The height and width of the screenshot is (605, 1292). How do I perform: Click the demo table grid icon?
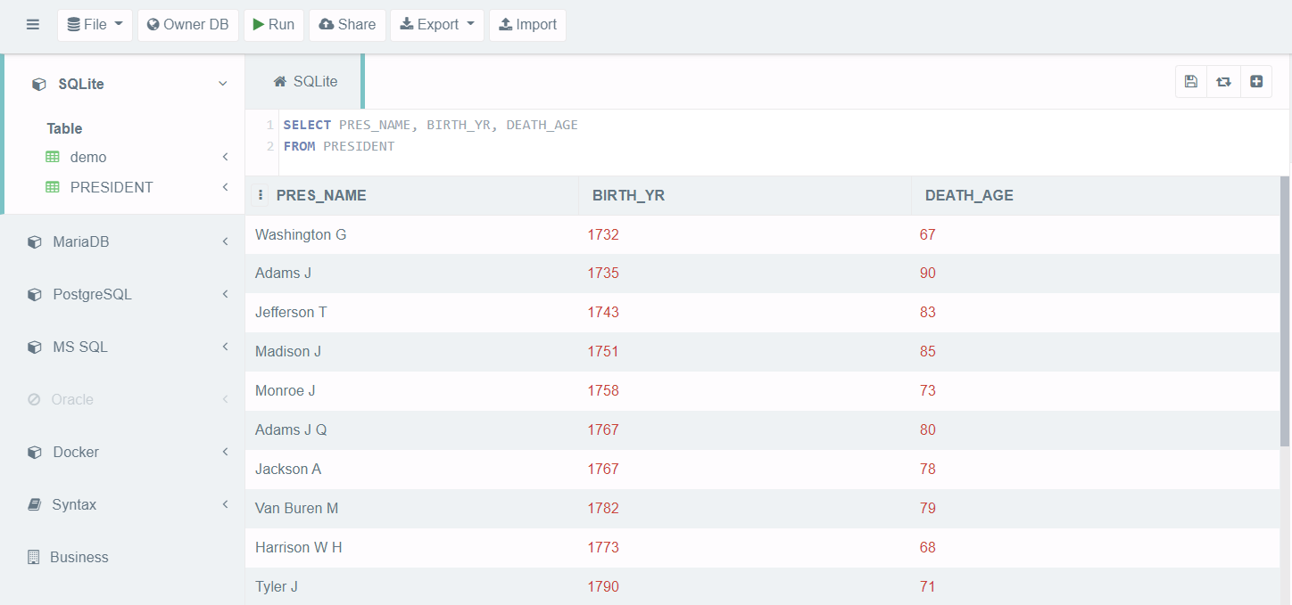click(53, 157)
